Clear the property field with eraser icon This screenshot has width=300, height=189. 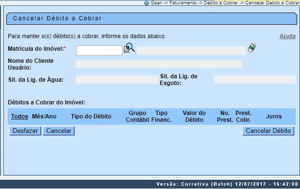coord(252,47)
